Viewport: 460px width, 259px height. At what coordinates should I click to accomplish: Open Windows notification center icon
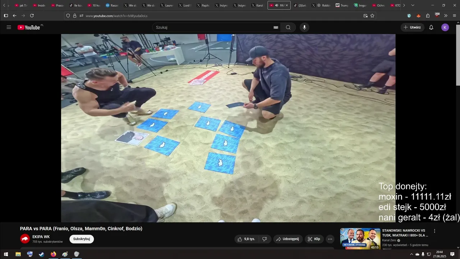pyautogui.click(x=452, y=254)
